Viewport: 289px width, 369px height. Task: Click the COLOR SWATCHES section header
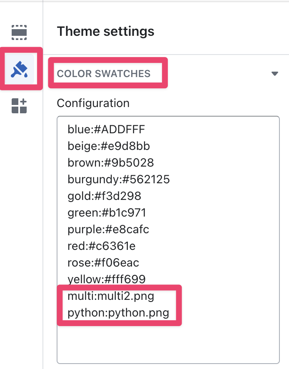pyautogui.click(x=104, y=74)
